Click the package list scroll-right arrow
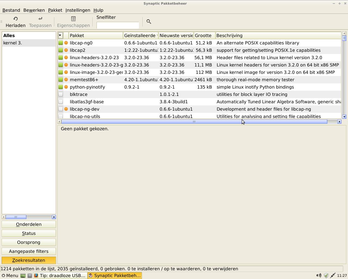 339,122
